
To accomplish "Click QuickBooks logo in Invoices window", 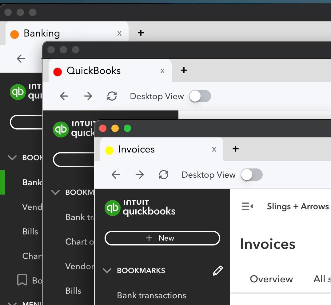I will click(140, 208).
